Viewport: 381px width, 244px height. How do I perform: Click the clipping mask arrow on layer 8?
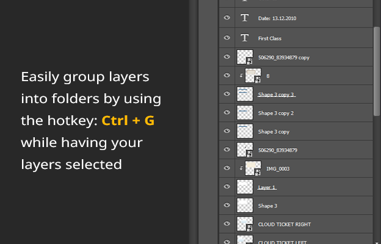click(x=242, y=76)
